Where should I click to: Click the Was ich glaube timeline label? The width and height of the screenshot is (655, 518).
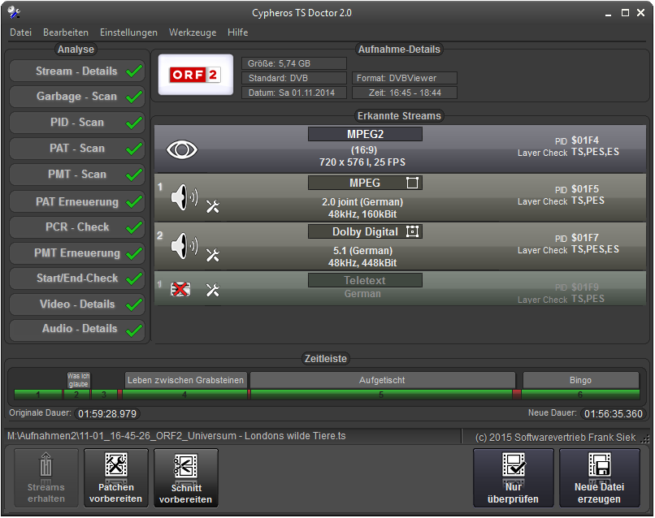79,380
